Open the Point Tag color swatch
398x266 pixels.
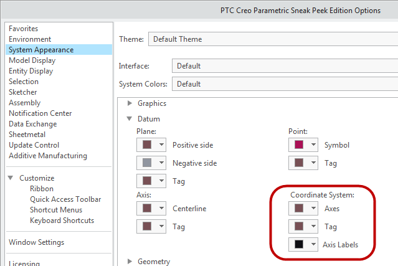click(x=298, y=163)
